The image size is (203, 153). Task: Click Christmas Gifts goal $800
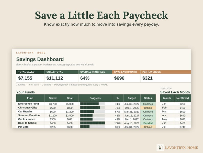(x=70, y=108)
